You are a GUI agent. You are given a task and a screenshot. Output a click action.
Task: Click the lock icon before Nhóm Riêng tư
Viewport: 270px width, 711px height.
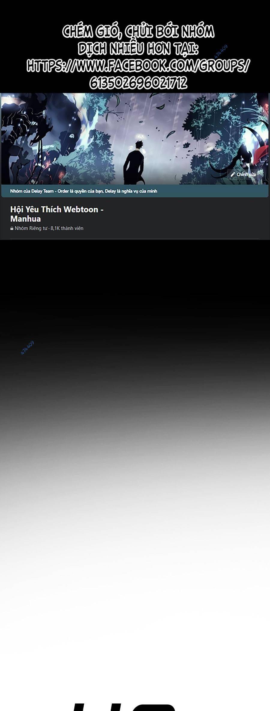(x=12, y=228)
